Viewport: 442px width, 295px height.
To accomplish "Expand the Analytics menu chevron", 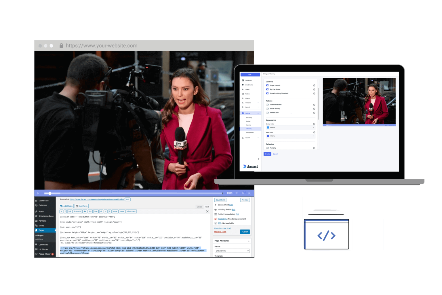I will click(x=258, y=103).
